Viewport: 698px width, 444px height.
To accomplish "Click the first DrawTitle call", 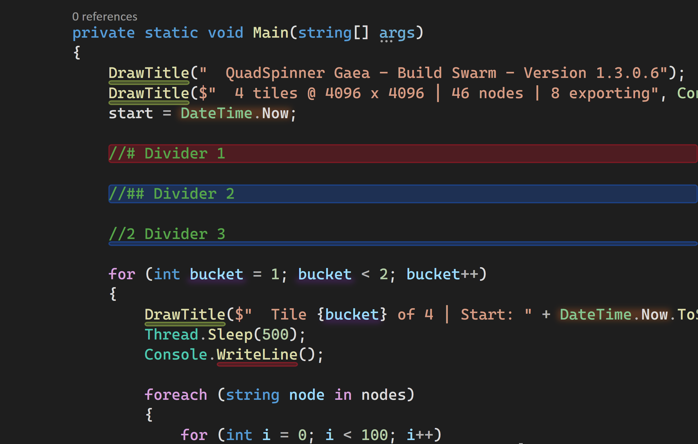I will [x=149, y=73].
